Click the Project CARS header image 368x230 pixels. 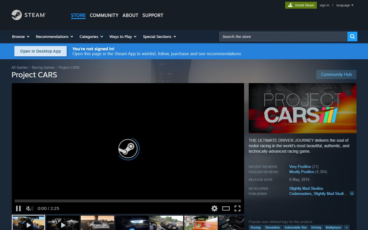pyautogui.click(x=302, y=108)
